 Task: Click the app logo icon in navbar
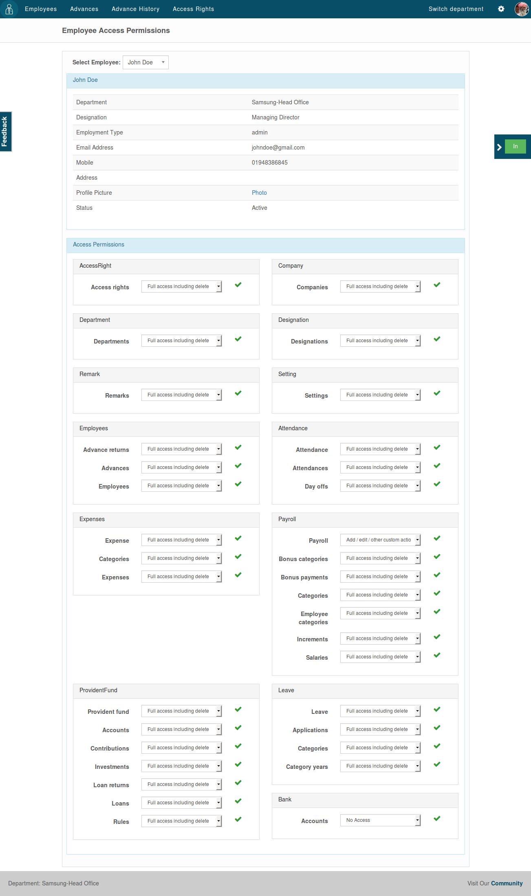tap(9, 9)
